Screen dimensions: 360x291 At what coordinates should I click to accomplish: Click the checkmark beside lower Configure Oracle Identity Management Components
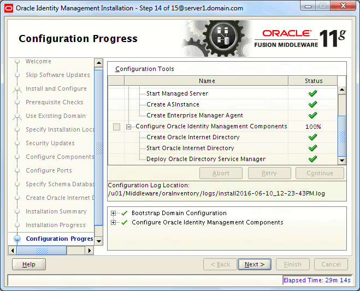tap(125, 222)
